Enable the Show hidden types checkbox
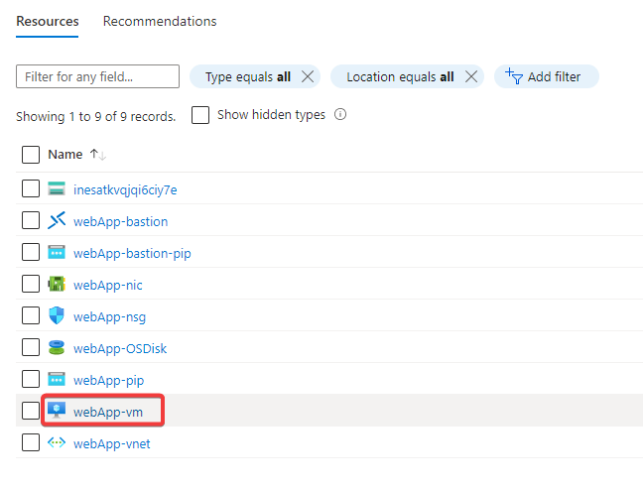Image resolution: width=643 pixels, height=489 pixels. [x=200, y=115]
